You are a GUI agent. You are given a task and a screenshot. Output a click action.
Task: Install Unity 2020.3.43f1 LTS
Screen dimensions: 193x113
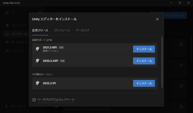[x=144, y=61]
